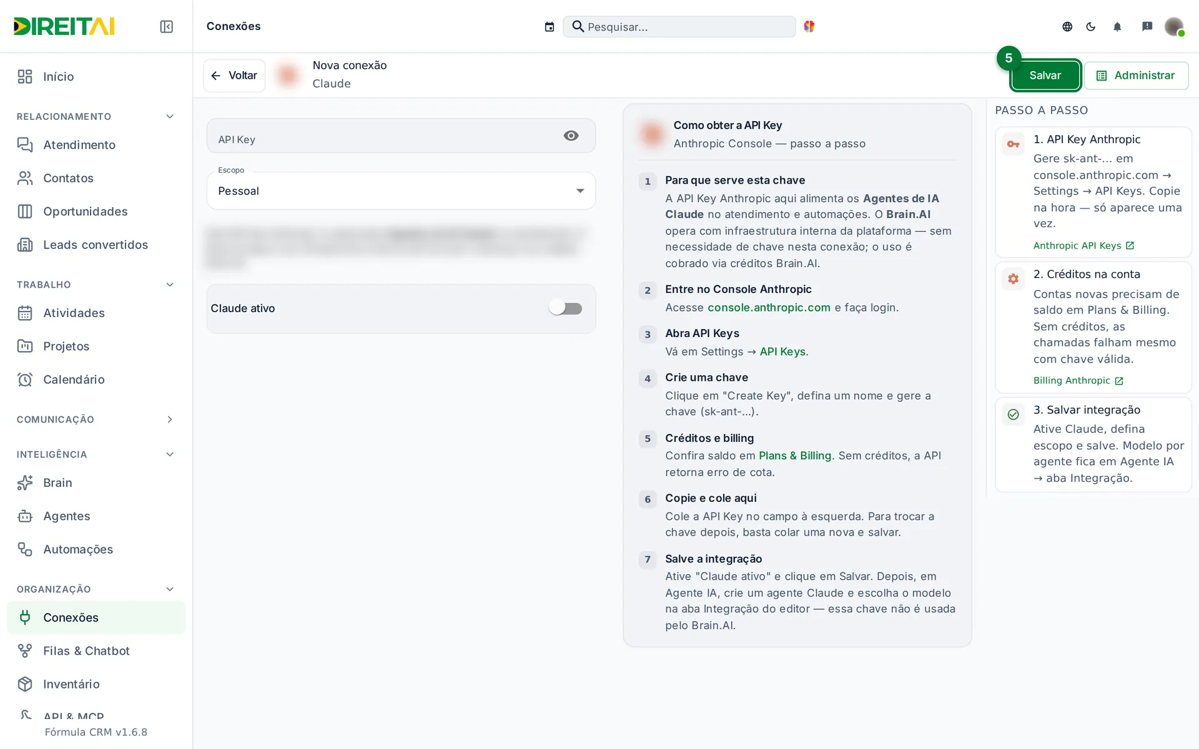The image size is (1199, 749).
Task: Click the colorful brain icon next to the search bar
Action: click(x=809, y=26)
